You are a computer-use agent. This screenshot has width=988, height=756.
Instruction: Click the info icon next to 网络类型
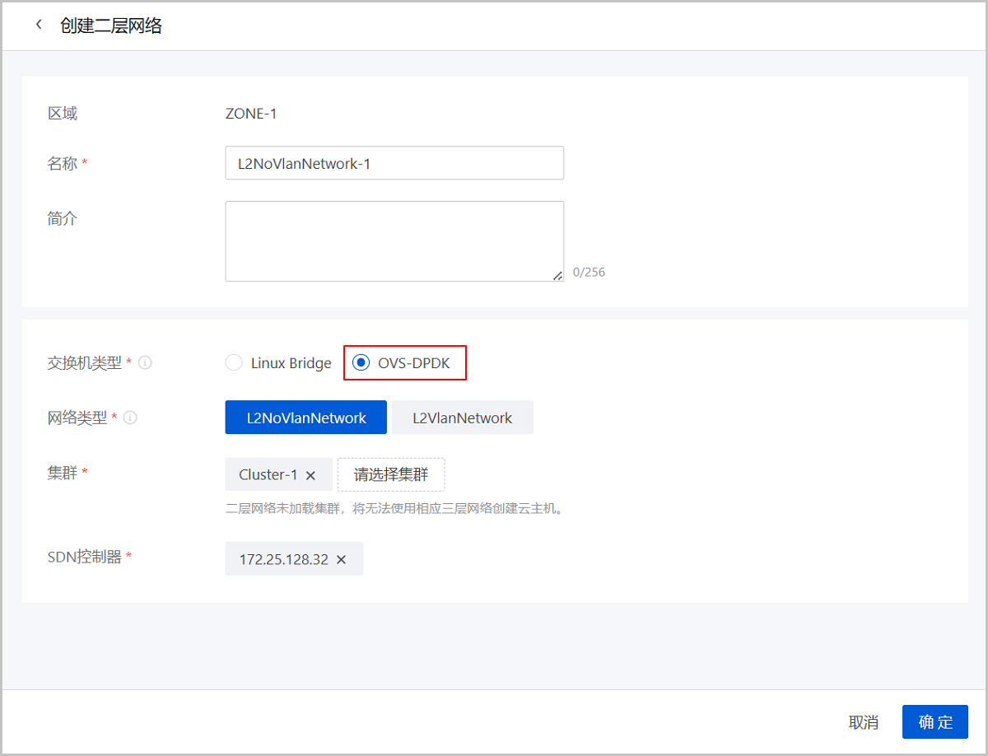(x=130, y=418)
